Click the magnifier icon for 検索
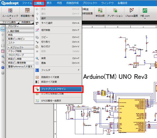Screen dimensions: 157x138 (37, 58)
